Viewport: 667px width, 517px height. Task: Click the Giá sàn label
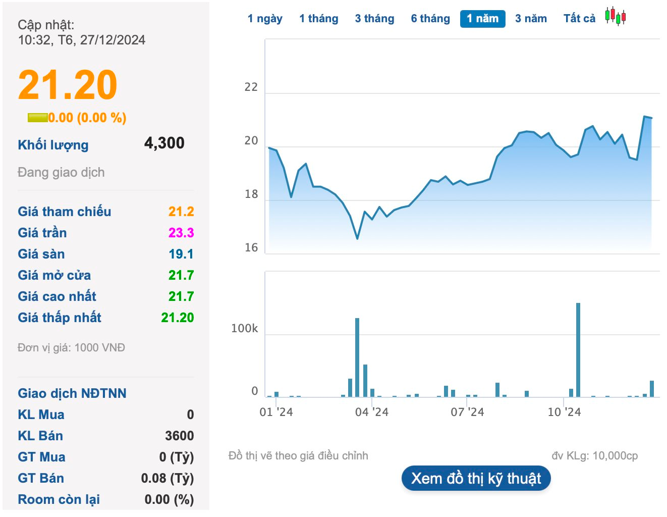click(41, 254)
